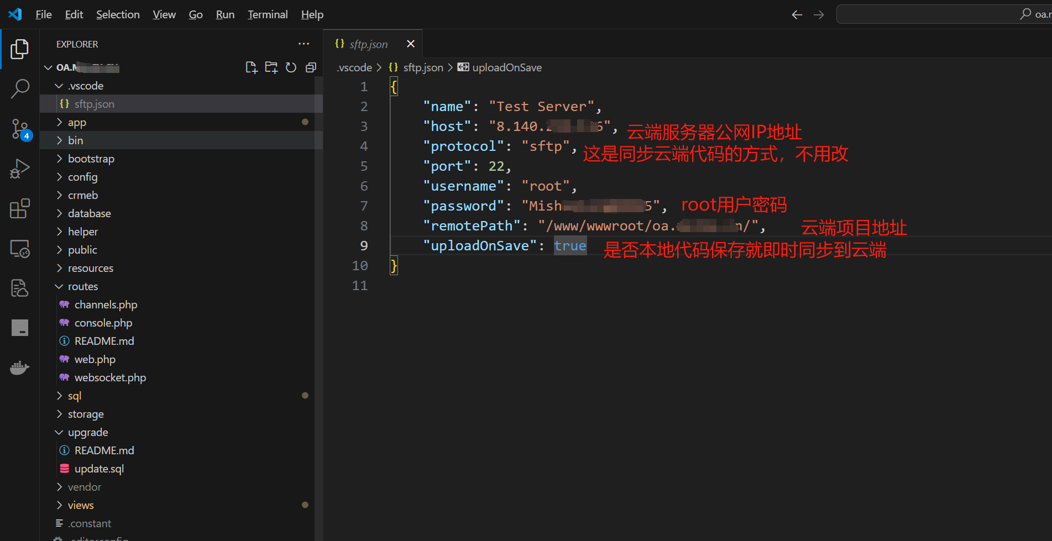Open websocket.php file

click(181, 377)
